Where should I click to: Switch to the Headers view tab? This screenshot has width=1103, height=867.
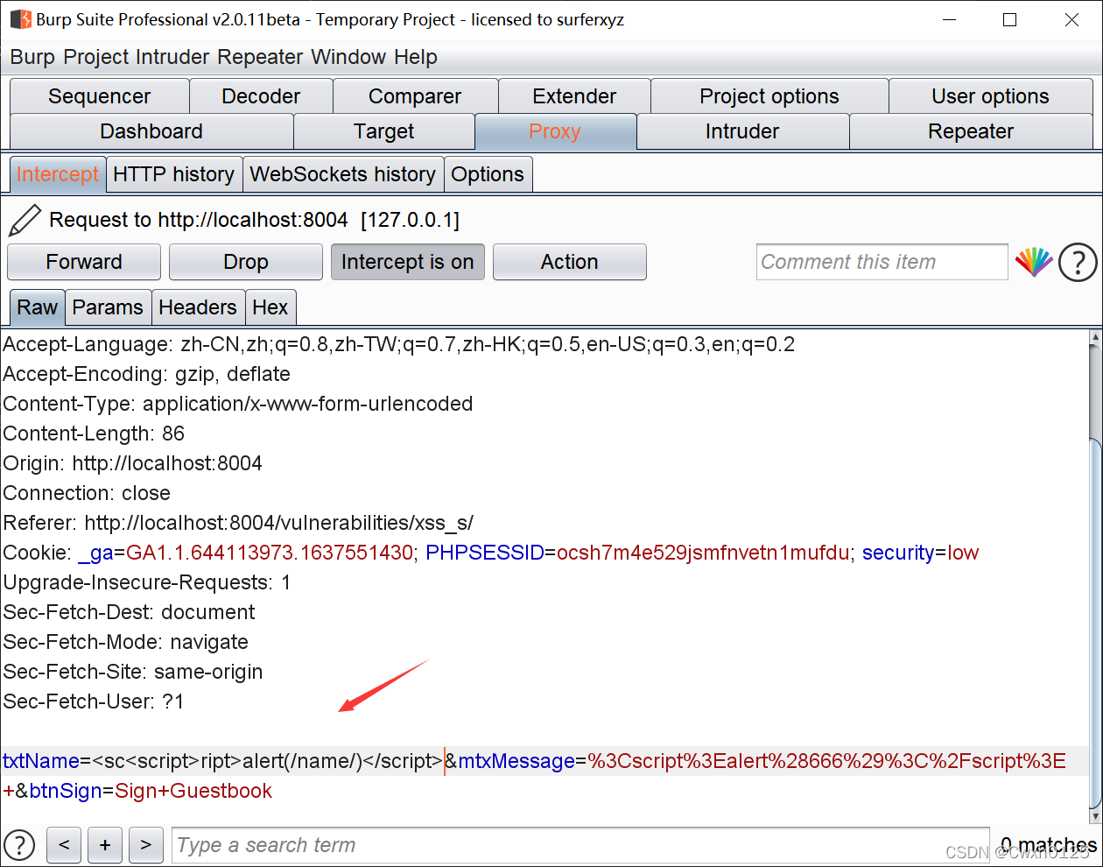198,307
